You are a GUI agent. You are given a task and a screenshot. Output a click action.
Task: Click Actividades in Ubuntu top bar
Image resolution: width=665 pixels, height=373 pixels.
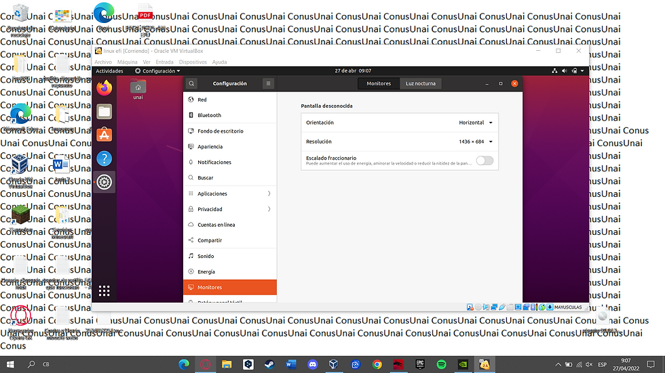pos(109,71)
